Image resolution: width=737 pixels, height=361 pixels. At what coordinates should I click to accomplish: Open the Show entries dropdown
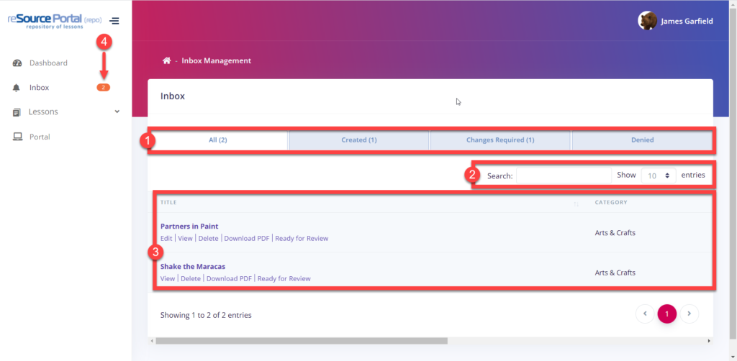pyautogui.click(x=658, y=175)
